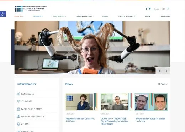Open the YouTube channel icon
This screenshot has height=132, width=185.
(x=150, y=9)
